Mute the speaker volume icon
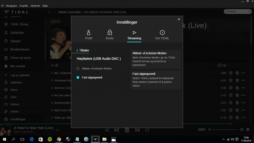The image size is (254, 143). point(210,130)
